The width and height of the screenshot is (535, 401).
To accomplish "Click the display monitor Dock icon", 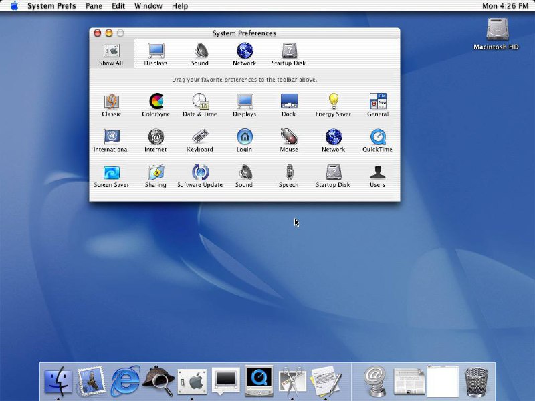I will tap(225, 381).
